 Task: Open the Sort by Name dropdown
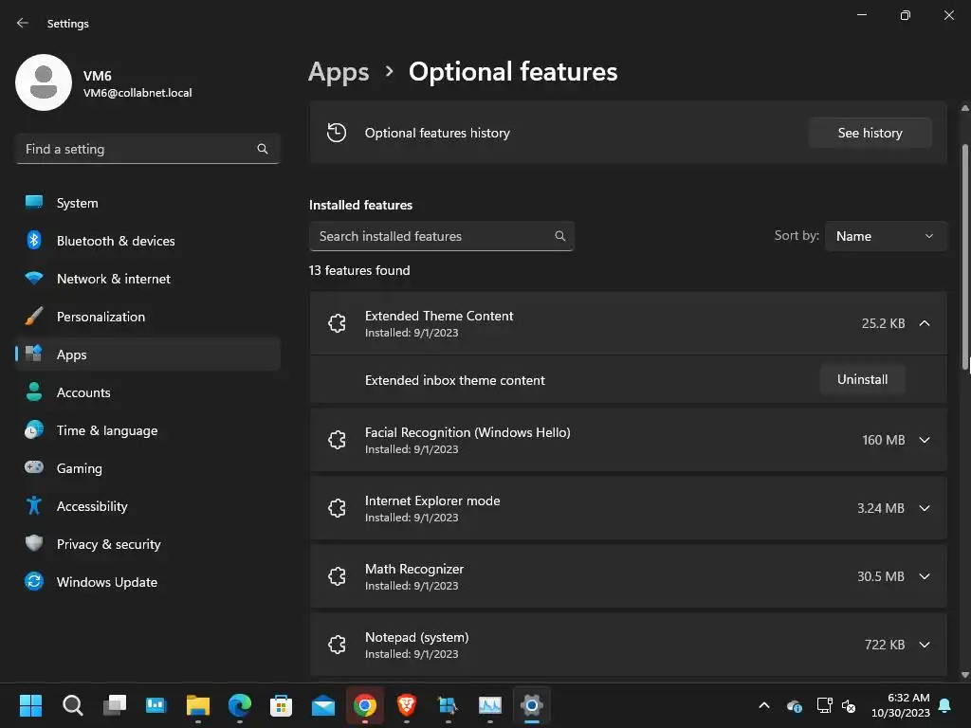(886, 236)
